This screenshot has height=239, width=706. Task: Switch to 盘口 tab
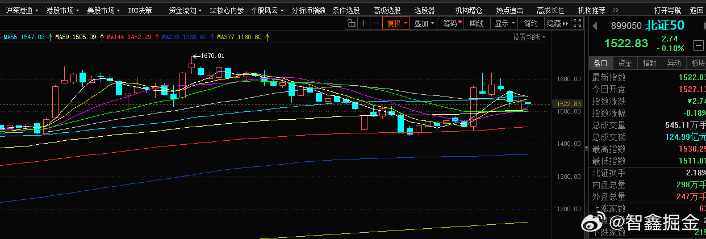[x=600, y=63]
